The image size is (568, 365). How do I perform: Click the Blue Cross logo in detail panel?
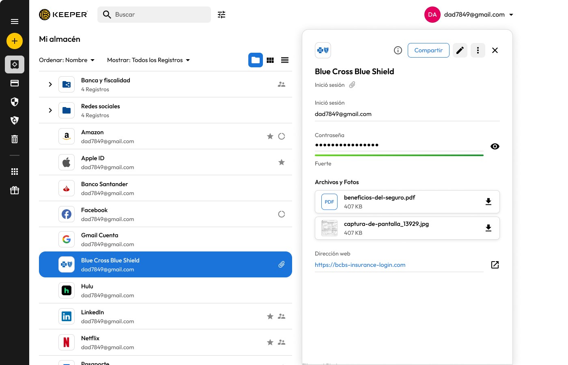coord(323,50)
